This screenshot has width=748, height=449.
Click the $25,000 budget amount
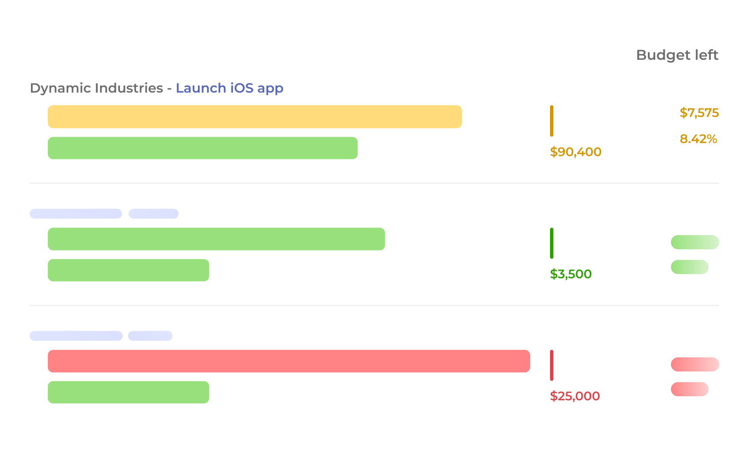click(x=574, y=396)
